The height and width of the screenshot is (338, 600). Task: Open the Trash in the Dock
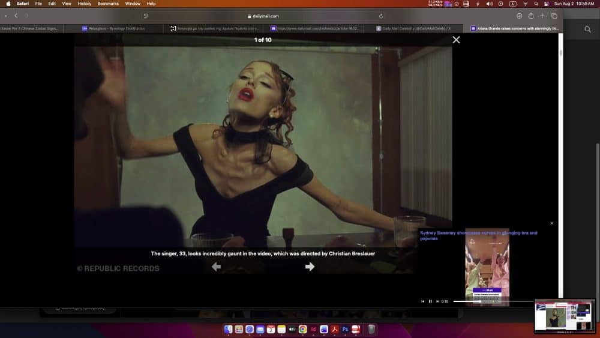click(371, 329)
